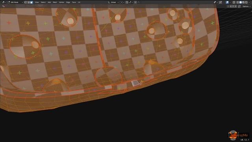Toggle X axis mirror
Image resolution: width=252 pixels, height=142 pixels.
click(x=231, y=6)
